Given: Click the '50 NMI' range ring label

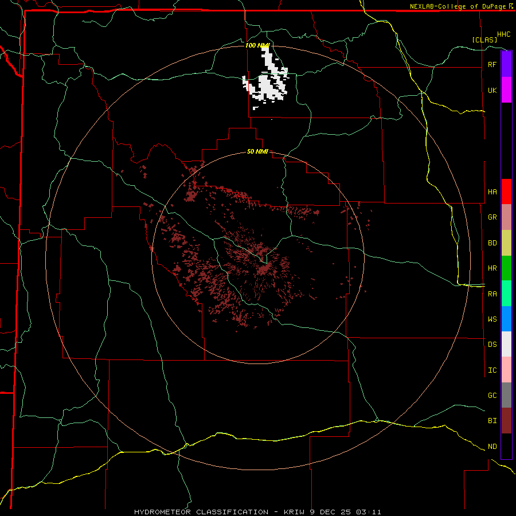Looking at the screenshot, I should pos(257,151).
